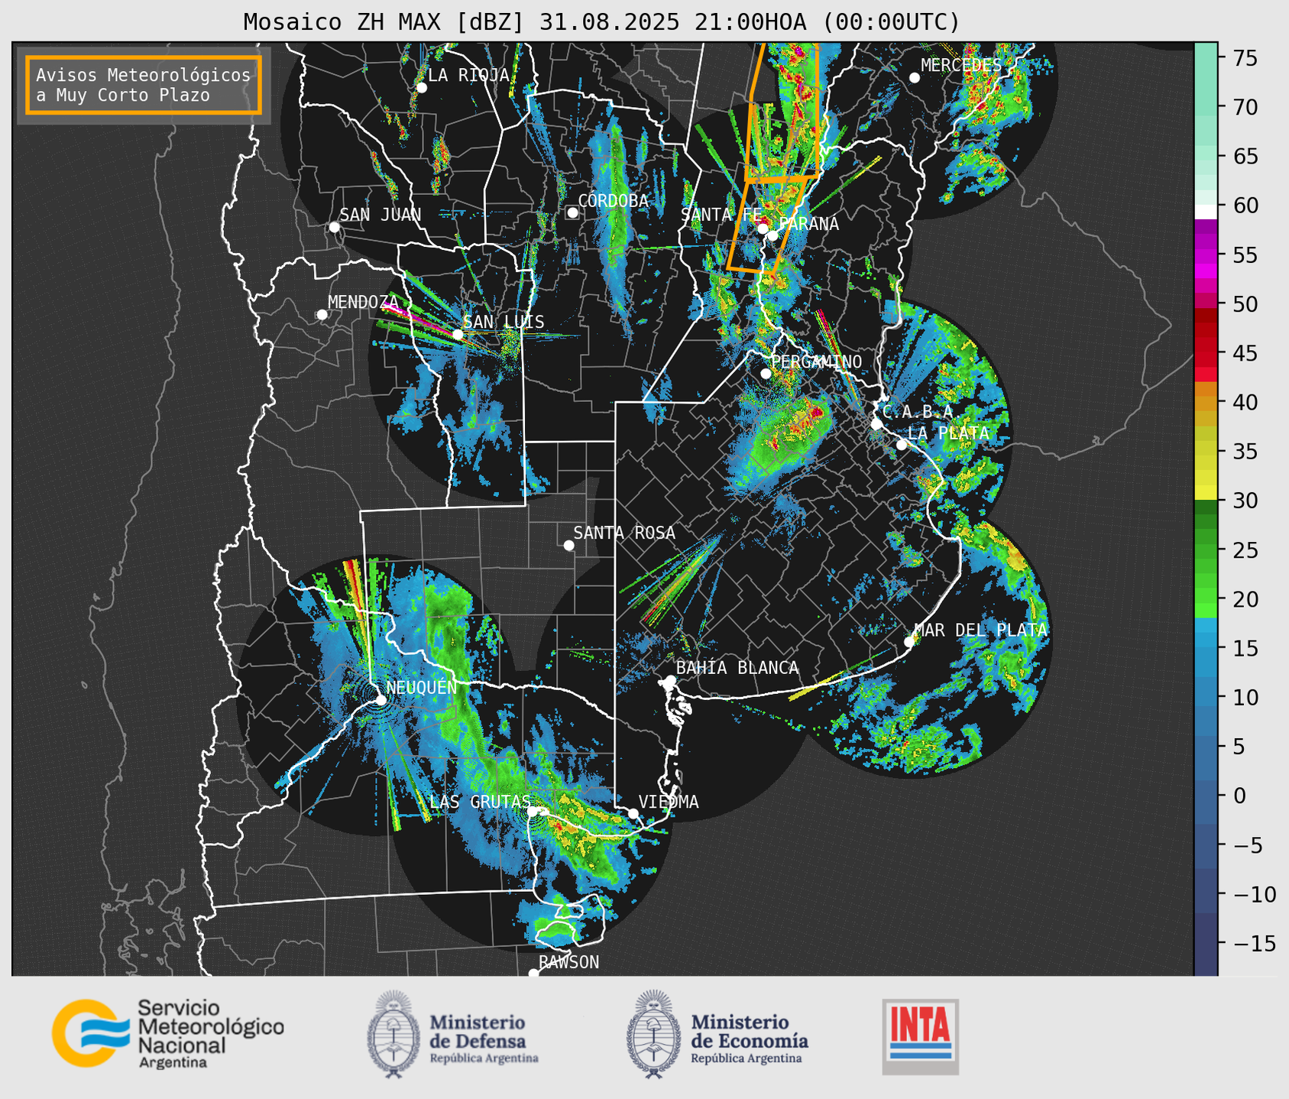1289x1099 pixels.
Task: Click the Ministerio de Defensa emblem
Action: point(394,1033)
